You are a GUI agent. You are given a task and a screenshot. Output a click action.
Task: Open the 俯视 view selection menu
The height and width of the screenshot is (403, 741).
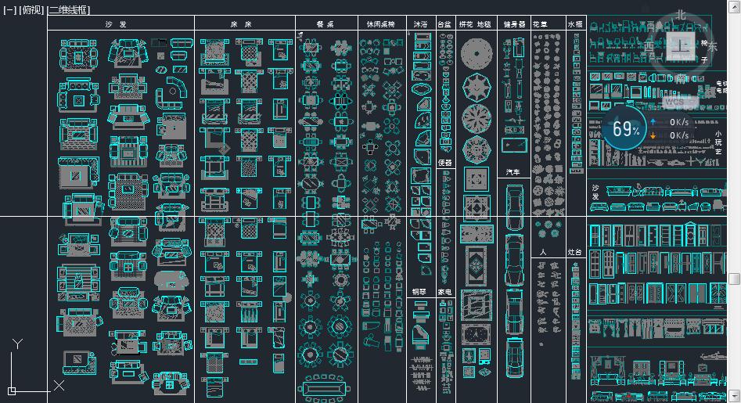[x=31, y=9]
